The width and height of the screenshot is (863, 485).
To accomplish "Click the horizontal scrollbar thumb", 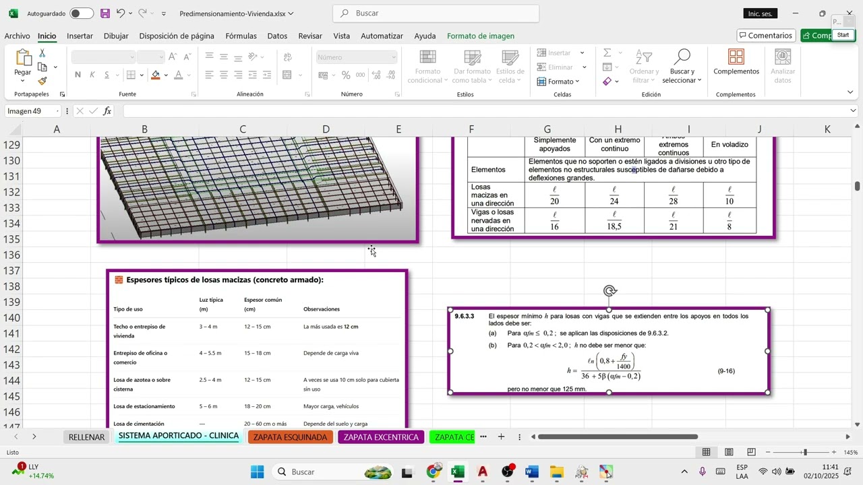I will 618,437.
